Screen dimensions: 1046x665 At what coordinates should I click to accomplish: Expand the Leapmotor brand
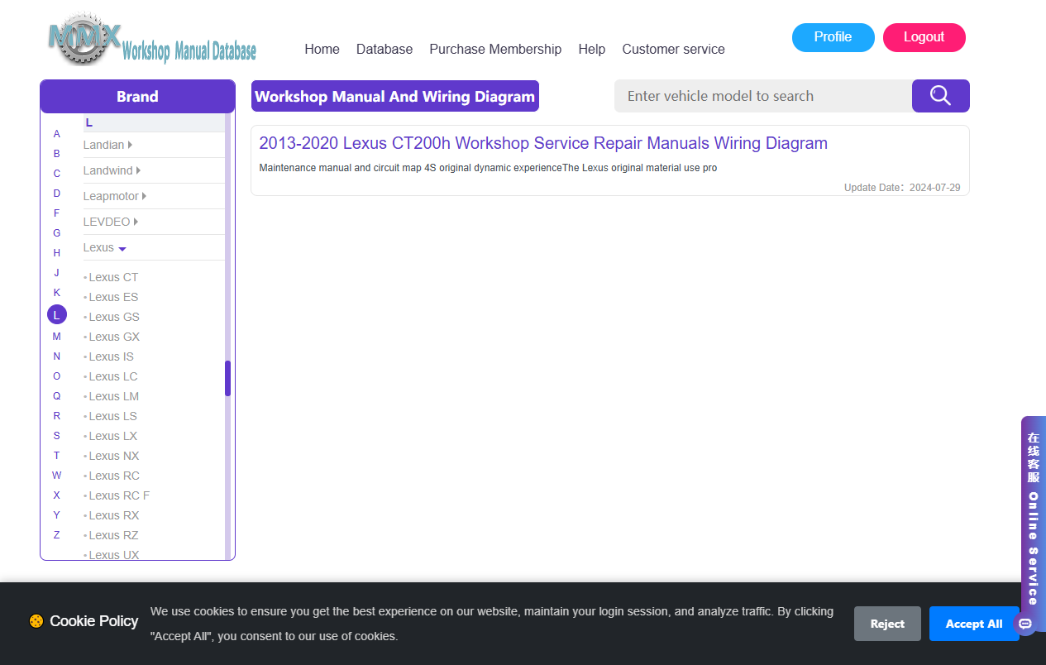(x=115, y=196)
